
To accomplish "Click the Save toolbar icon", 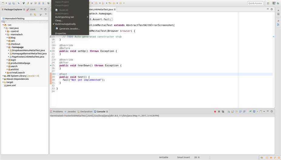I will coord(10,3).
